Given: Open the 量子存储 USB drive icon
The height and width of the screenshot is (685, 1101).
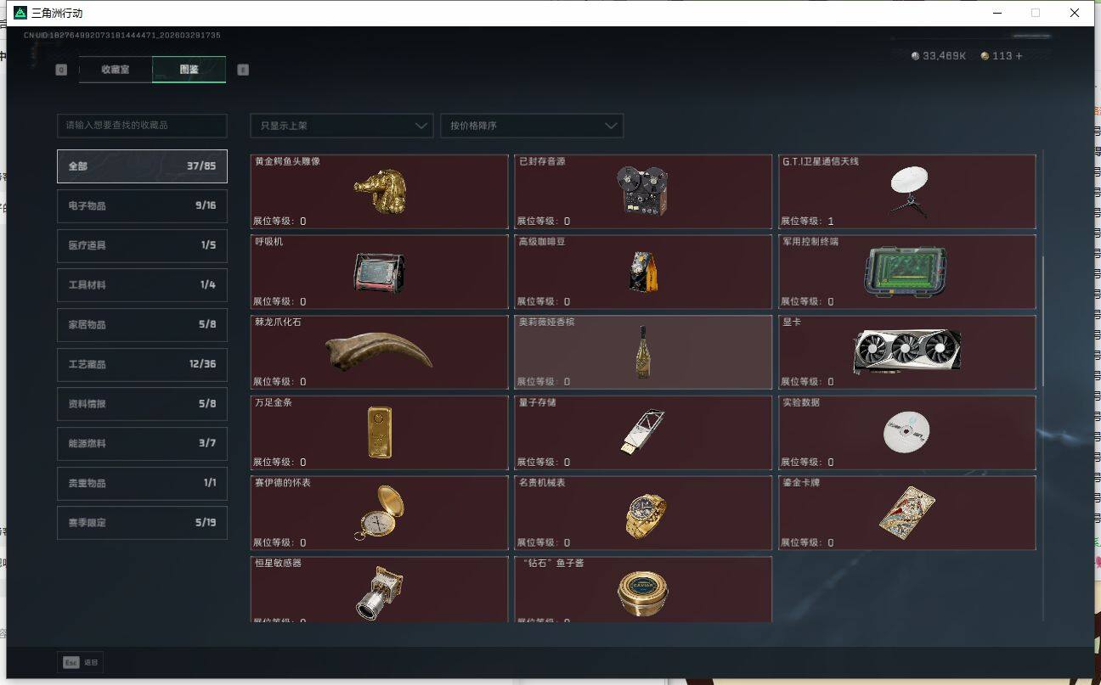Looking at the screenshot, I should [643, 432].
